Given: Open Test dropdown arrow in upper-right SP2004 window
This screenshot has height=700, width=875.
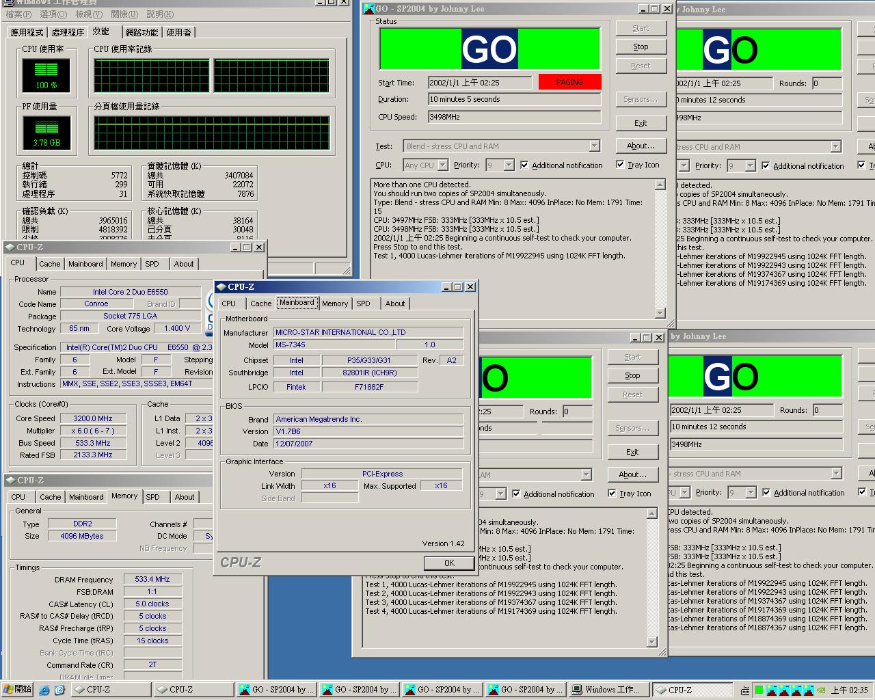Looking at the screenshot, I should click(x=835, y=146).
